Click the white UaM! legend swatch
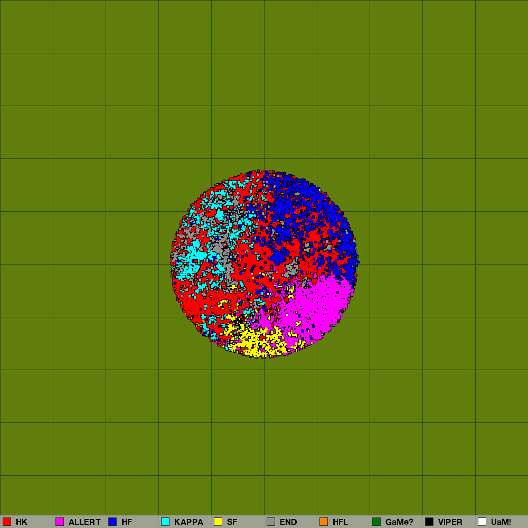The image size is (528, 528). (482, 522)
